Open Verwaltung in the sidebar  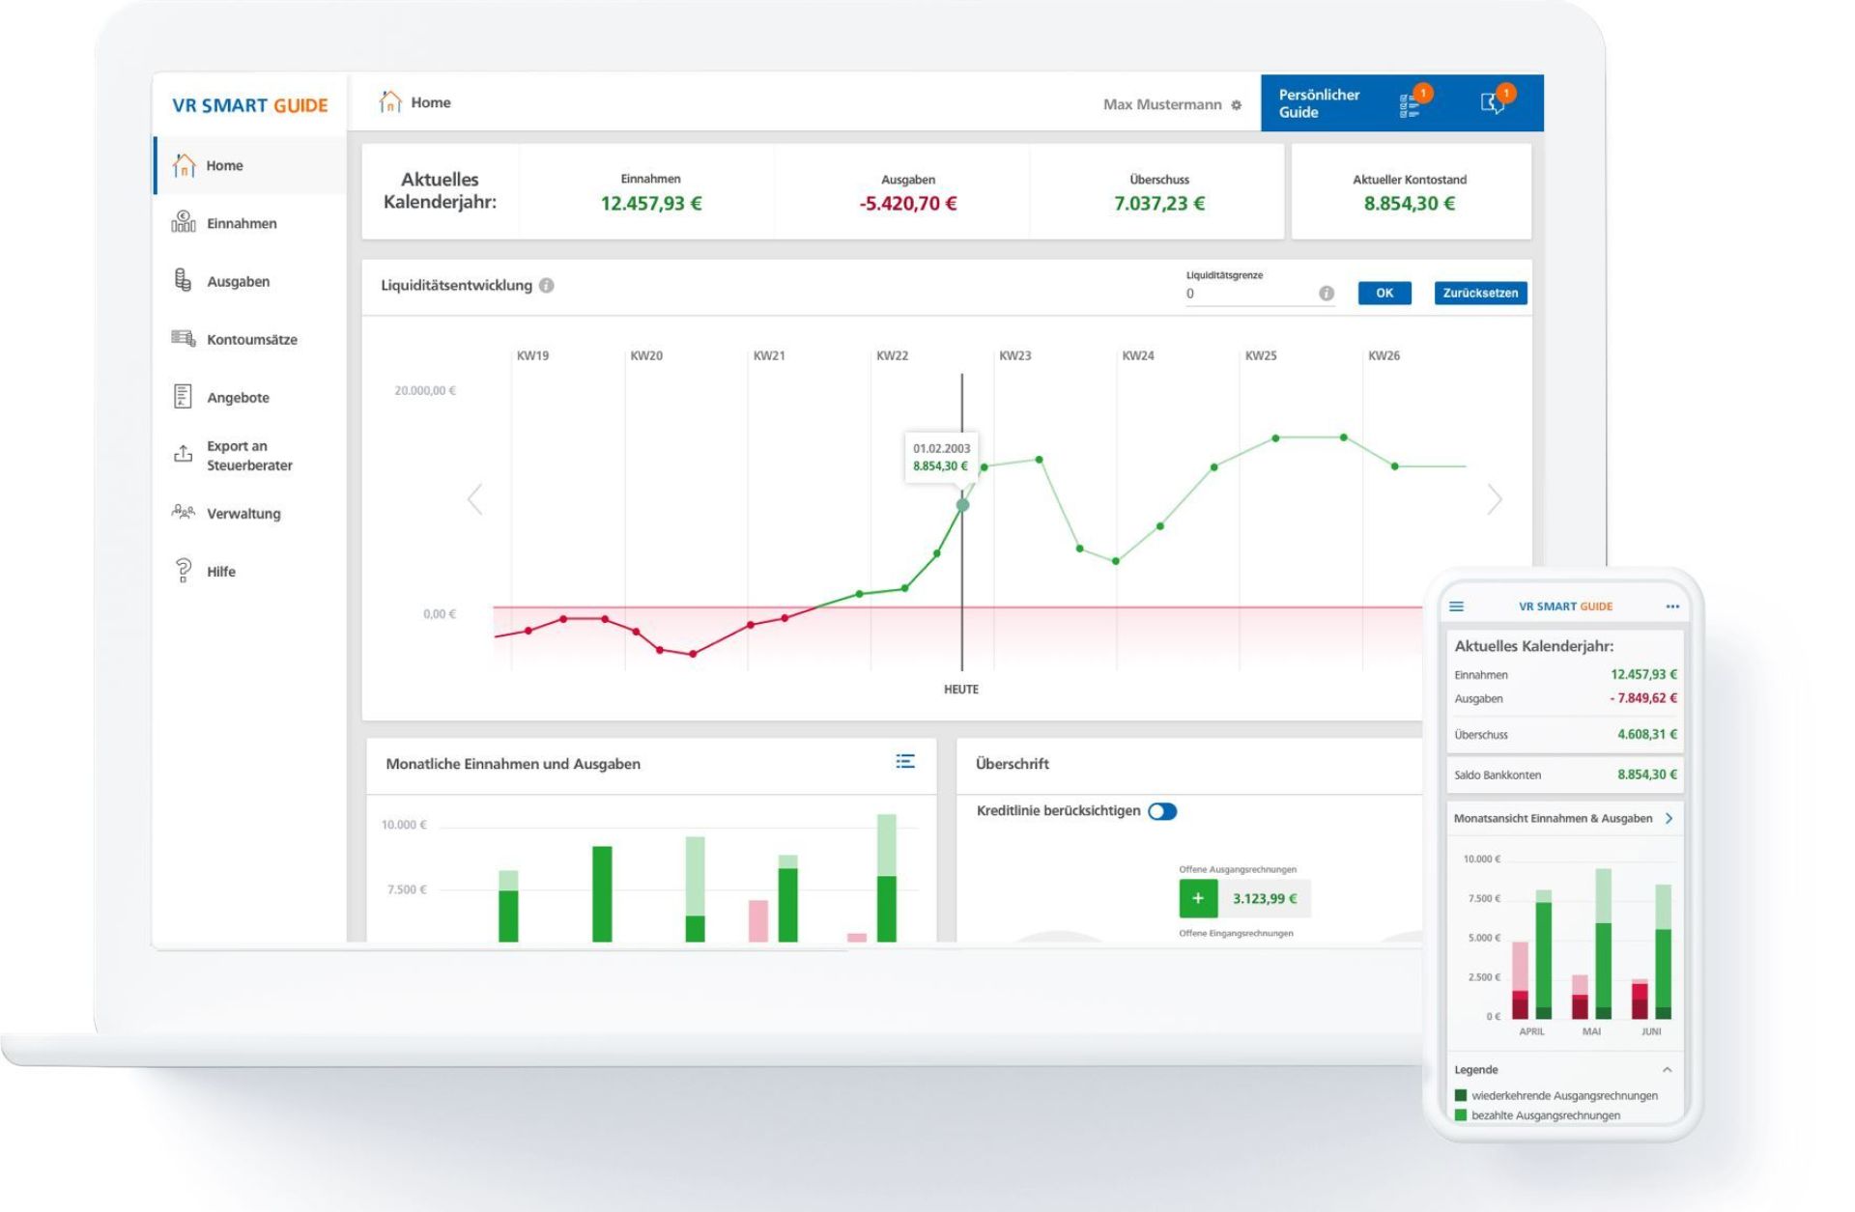click(x=182, y=513)
